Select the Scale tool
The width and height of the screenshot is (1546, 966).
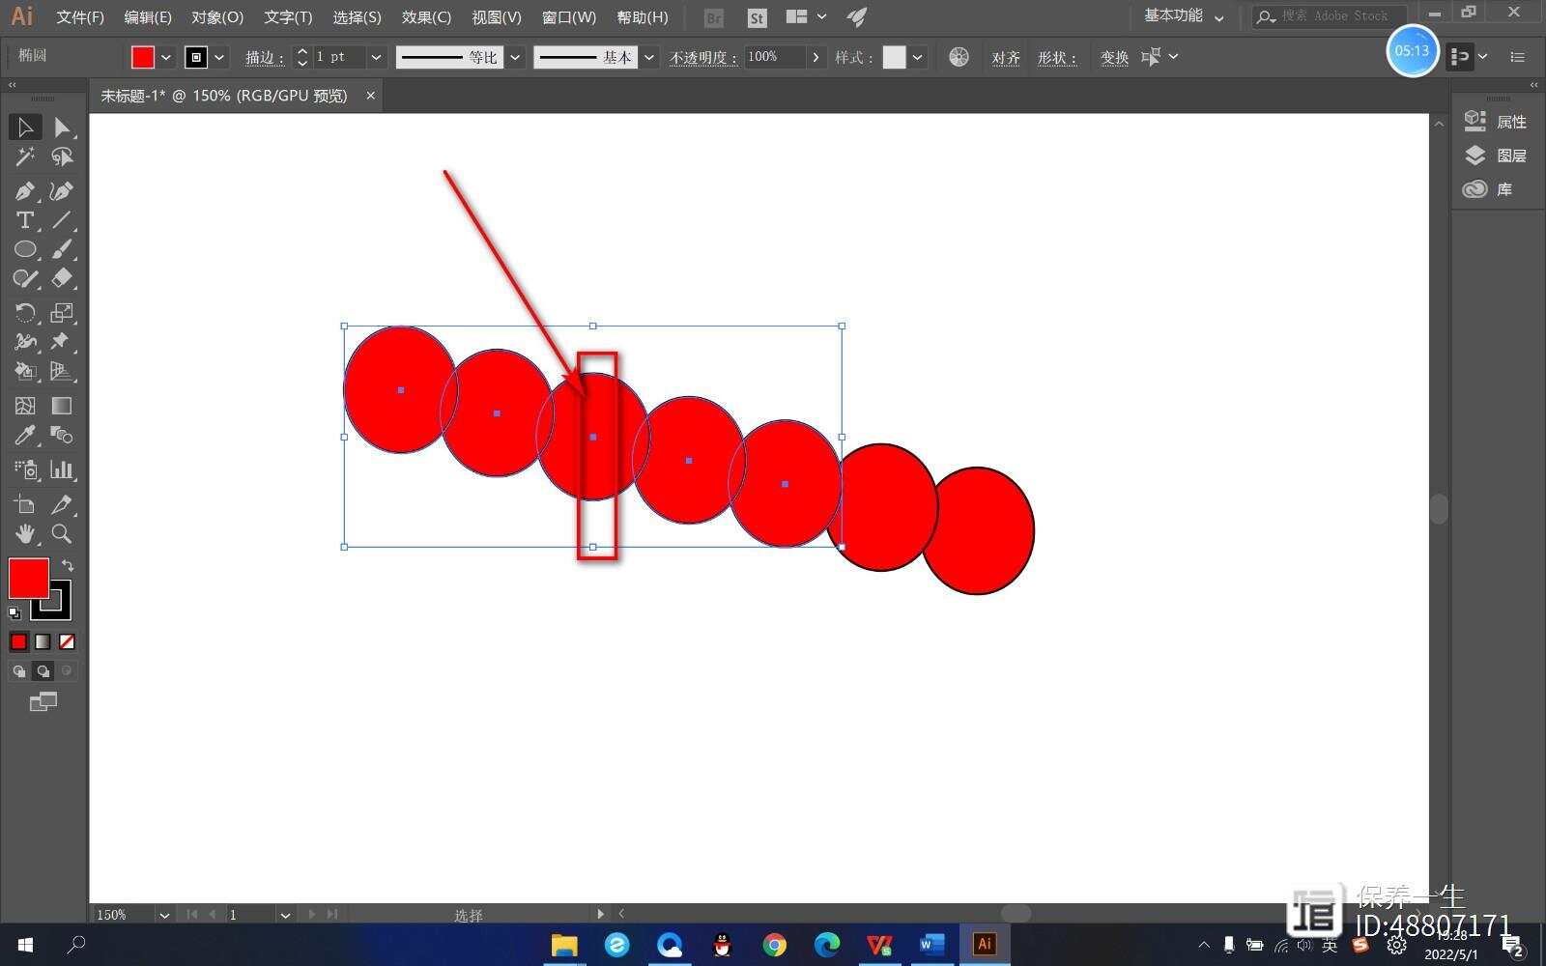coord(62,313)
